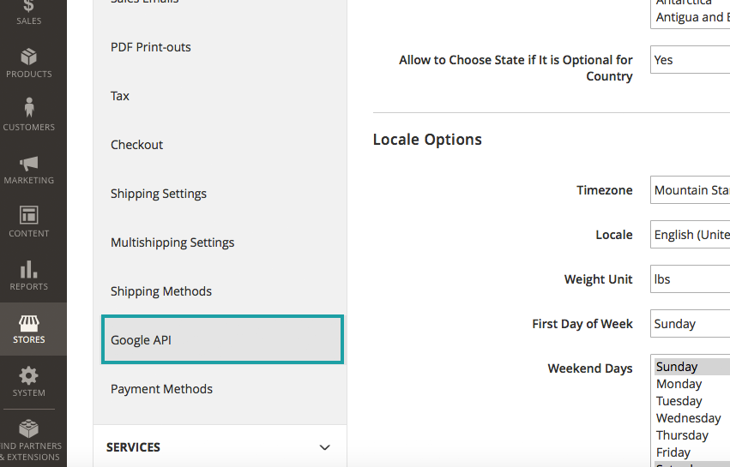730x467 pixels.
Task: Select the Payment Methods settings tab
Action: [x=161, y=389]
